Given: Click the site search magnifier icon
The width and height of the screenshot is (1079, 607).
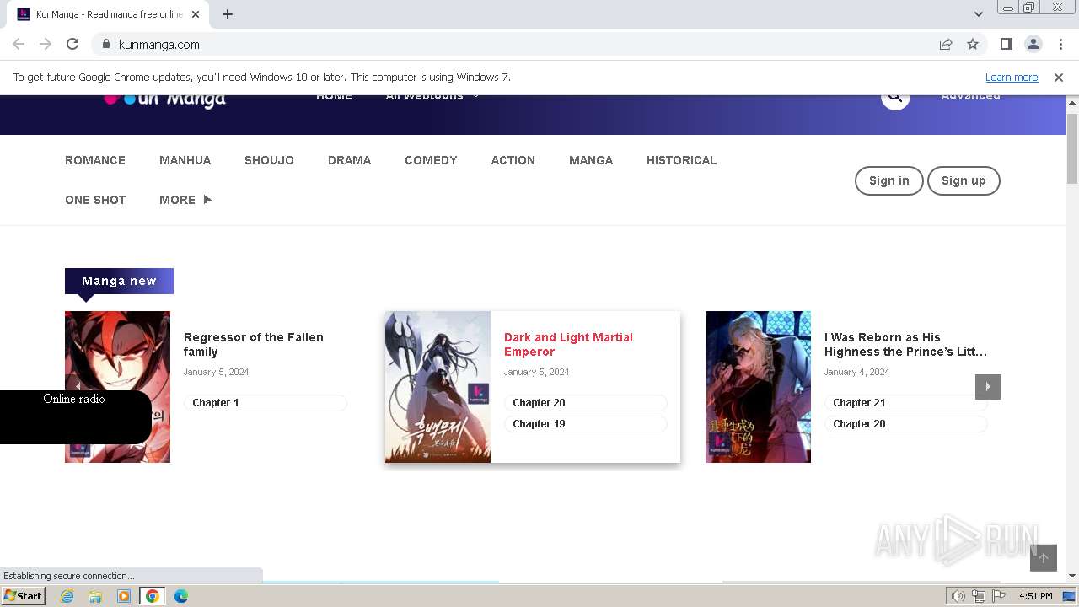Looking at the screenshot, I should point(895,97).
